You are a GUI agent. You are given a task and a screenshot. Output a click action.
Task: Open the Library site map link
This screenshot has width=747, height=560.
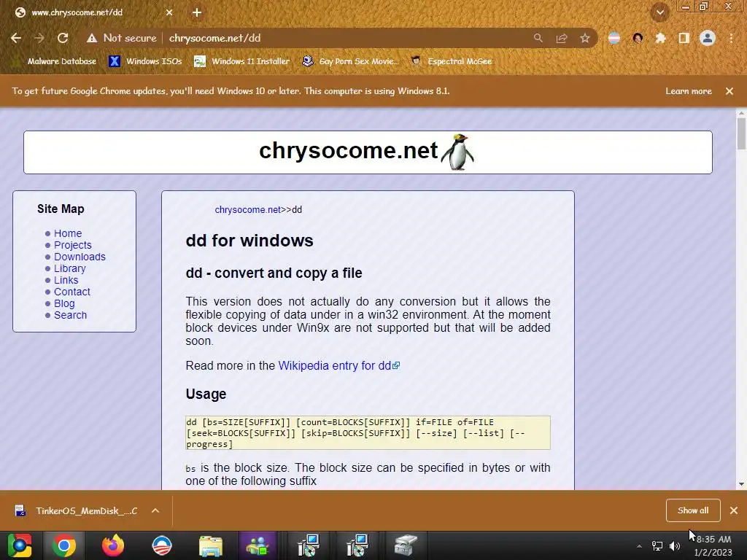[x=69, y=268]
